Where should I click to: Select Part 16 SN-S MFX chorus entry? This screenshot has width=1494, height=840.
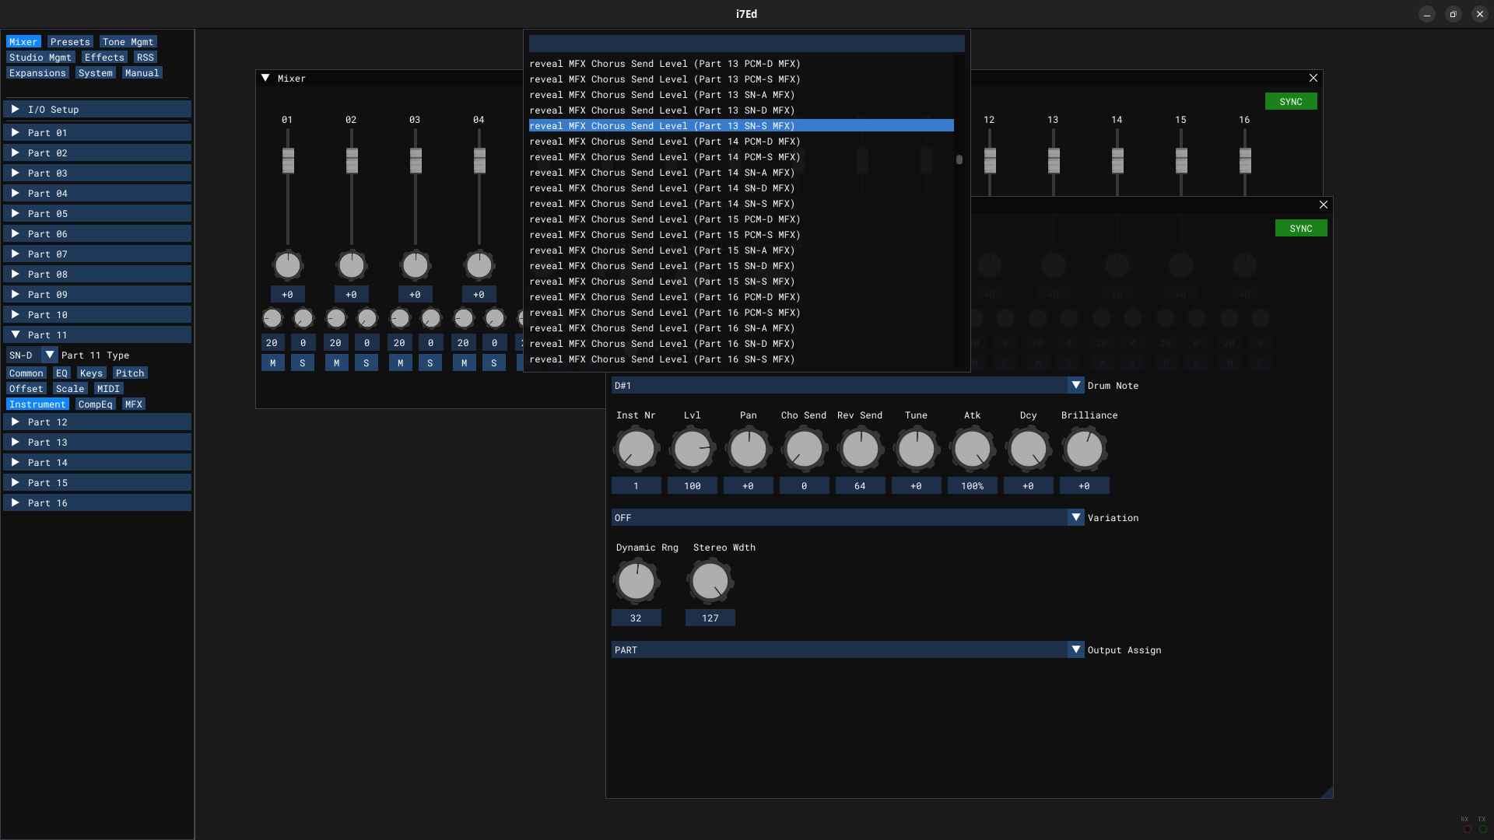tap(742, 359)
